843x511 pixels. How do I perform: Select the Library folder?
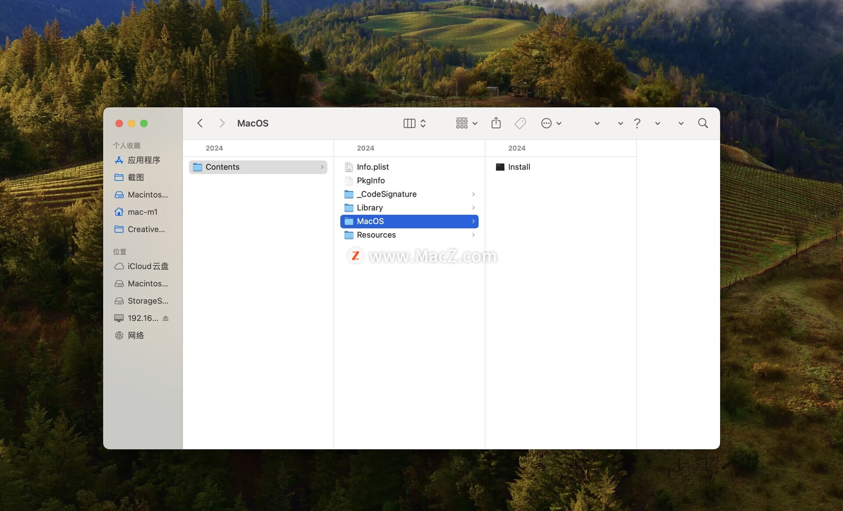[369, 207]
